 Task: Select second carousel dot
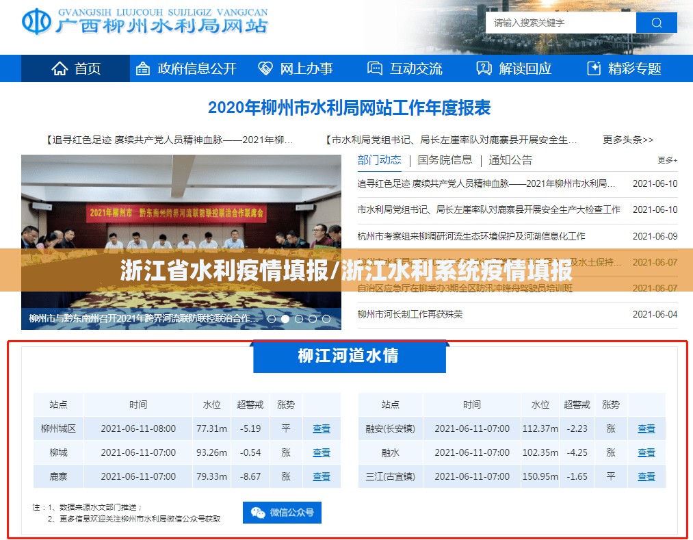click(285, 319)
